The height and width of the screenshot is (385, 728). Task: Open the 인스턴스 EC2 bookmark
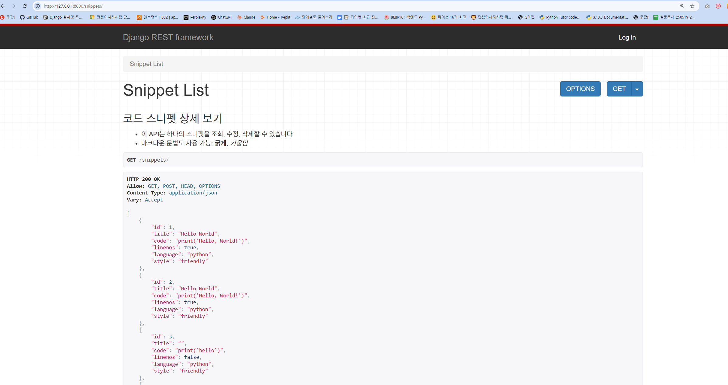tap(157, 17)
